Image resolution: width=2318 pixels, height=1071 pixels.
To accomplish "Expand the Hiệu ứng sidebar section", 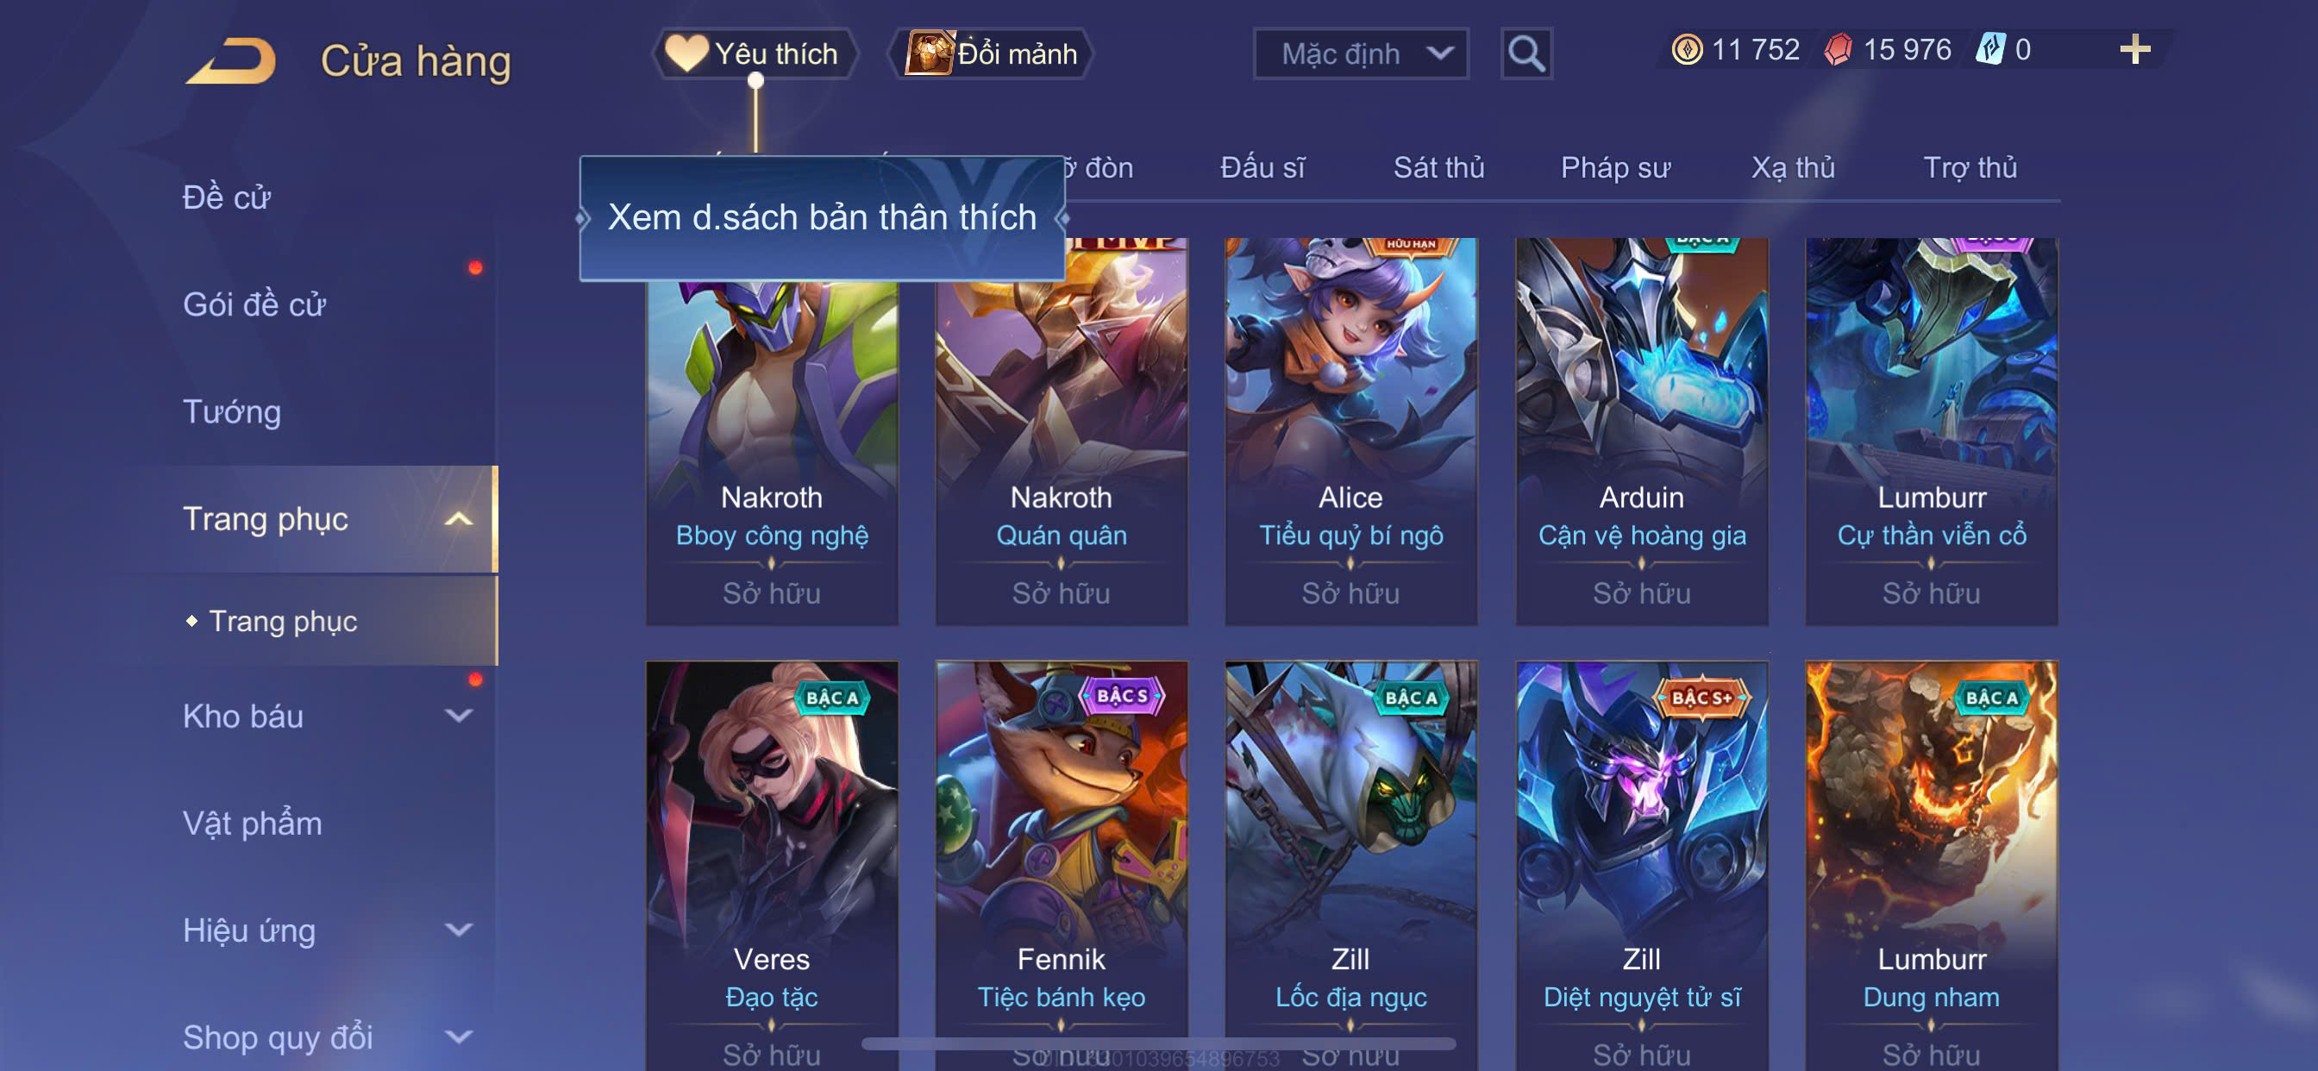I will click(x=459, y=930).
